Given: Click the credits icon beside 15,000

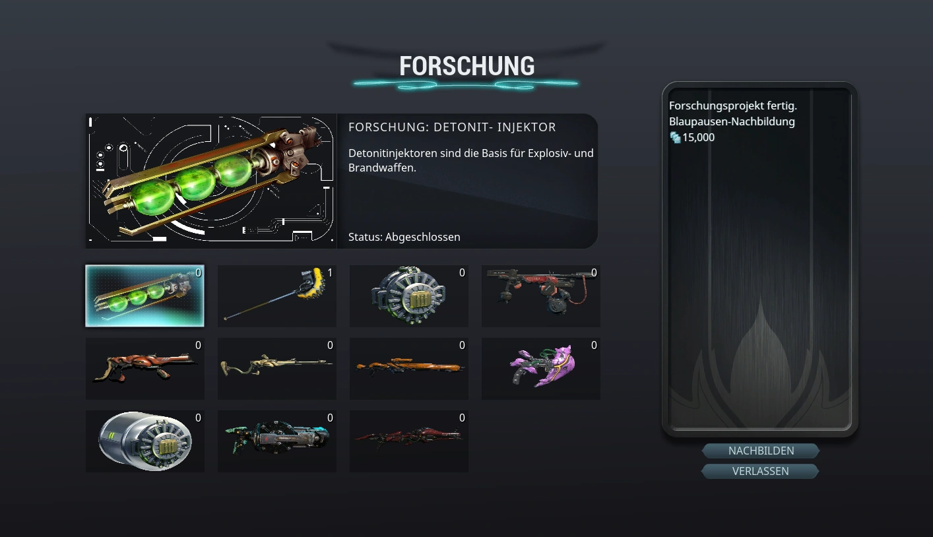Looking at the screenshot, I should pyautogui.click(x=675, y=137).
